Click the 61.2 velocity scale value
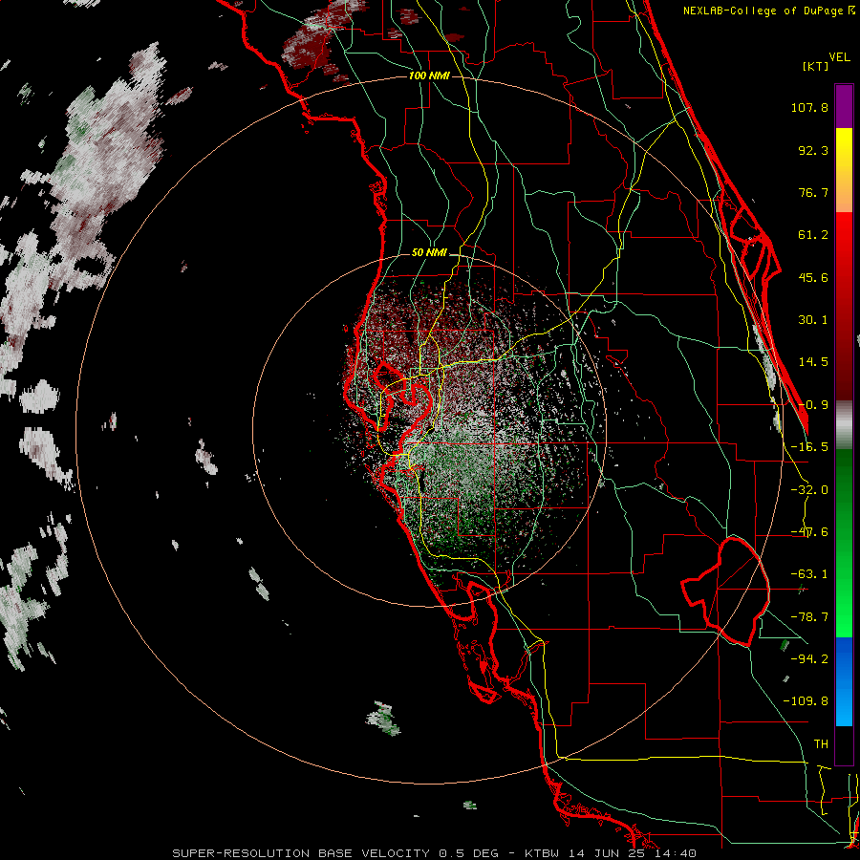Viewport: 860px width, 860px height. (813, 235)
